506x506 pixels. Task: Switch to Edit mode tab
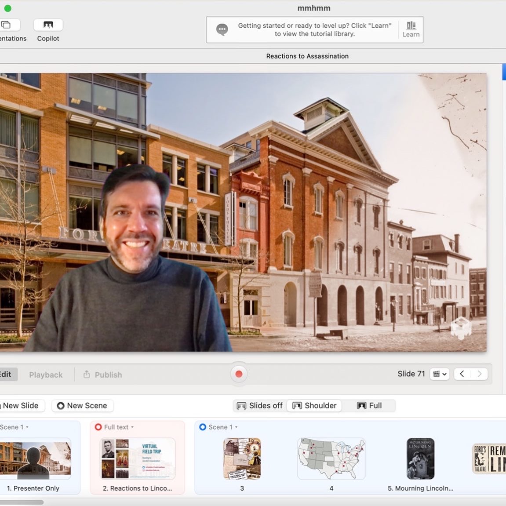pyautogui.click(x=7, y=375)
